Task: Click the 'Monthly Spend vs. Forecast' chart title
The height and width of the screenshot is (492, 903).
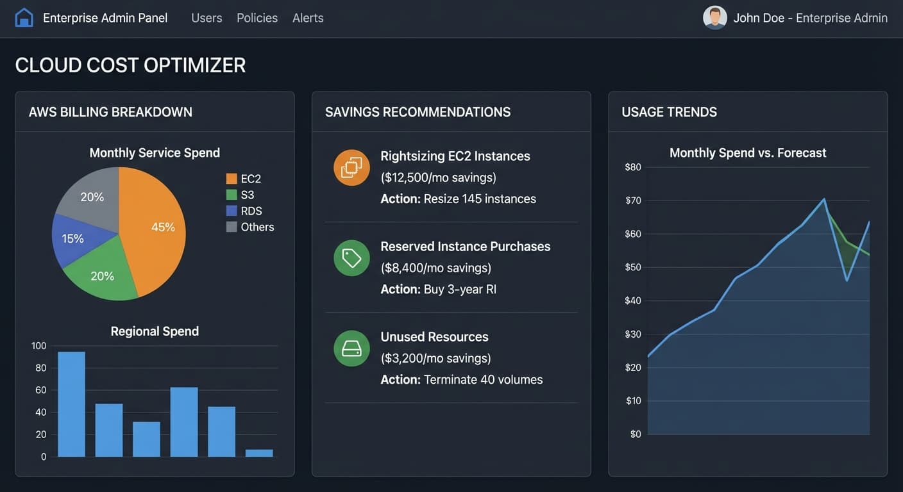Action: [748, 153]
